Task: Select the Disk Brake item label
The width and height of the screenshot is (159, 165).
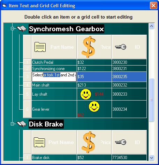Action: pos(46,124)
